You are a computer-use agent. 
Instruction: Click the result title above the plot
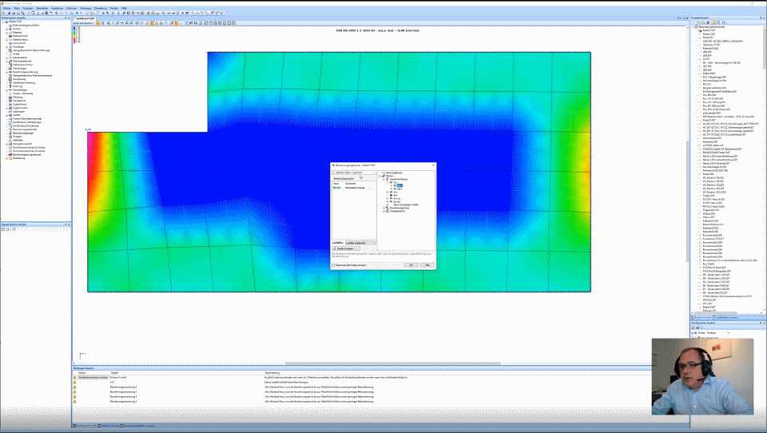[x=377, y=30]
